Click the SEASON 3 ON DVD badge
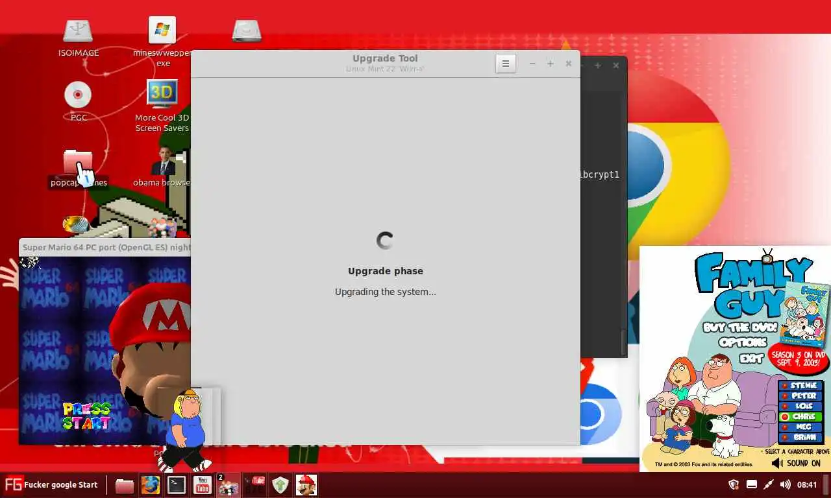This screenshot has width=831, height=498. 797,359
